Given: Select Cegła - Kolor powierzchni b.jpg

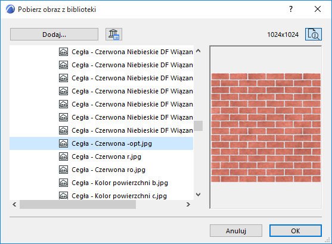Looking at the screenshot, I should (x=101, y=183).
